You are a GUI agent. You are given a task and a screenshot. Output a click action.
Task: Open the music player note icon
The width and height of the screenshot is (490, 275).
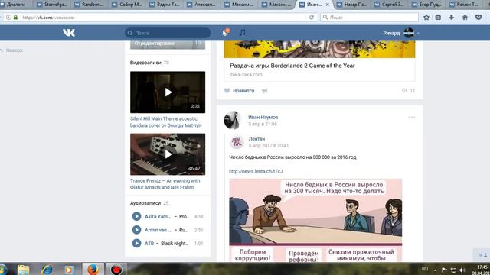point(242,32)
